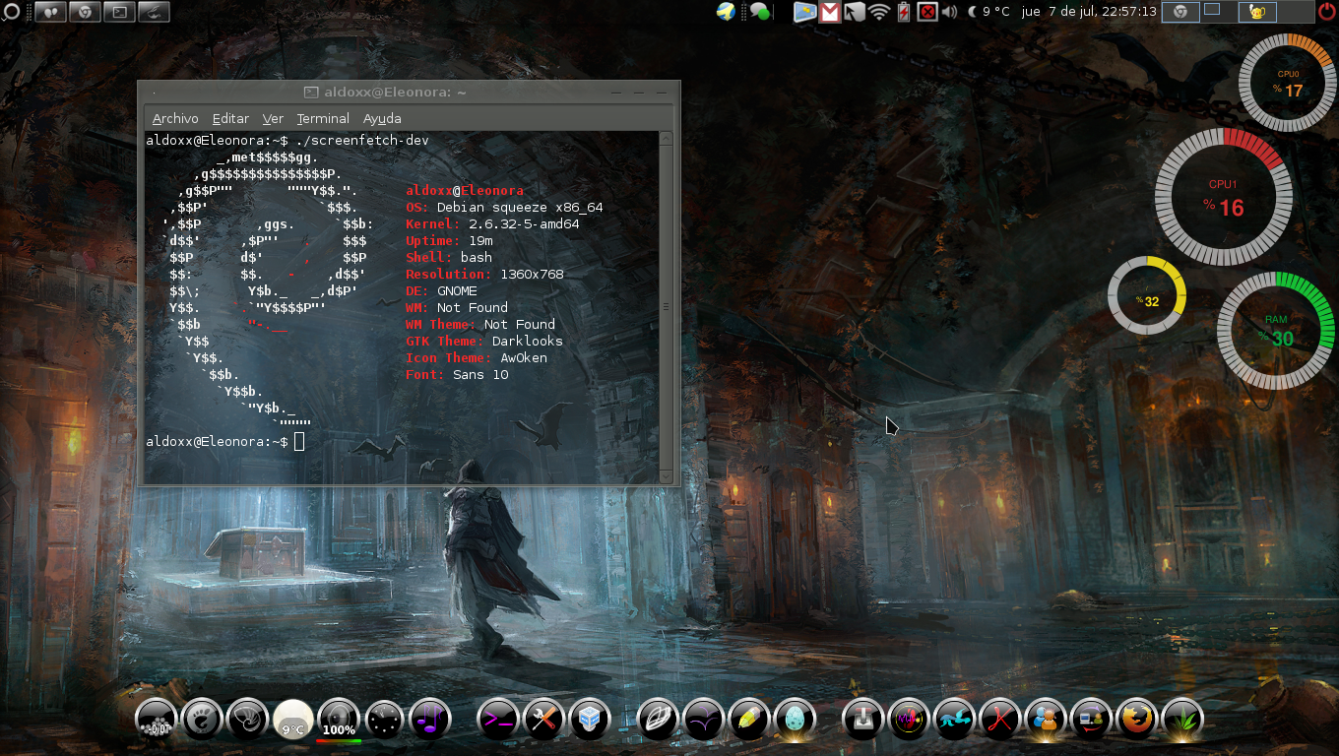Open the main menu ring icon in top panel
This screenshot has height=756, width=1339.
pyautogui.click(x=12, y=12)
